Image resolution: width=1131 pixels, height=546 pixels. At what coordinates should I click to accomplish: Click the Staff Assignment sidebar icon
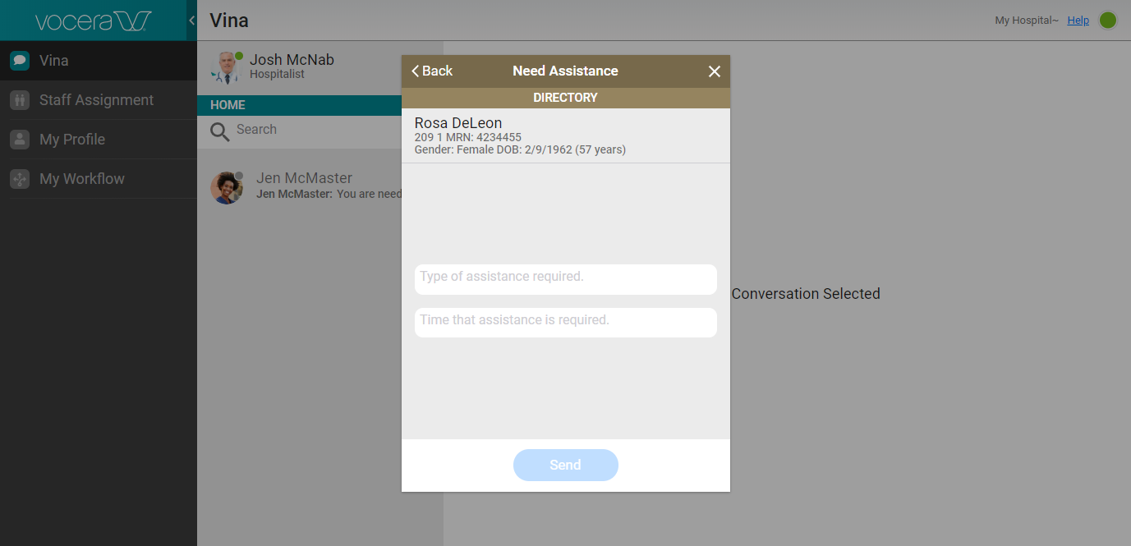(20, 100)
